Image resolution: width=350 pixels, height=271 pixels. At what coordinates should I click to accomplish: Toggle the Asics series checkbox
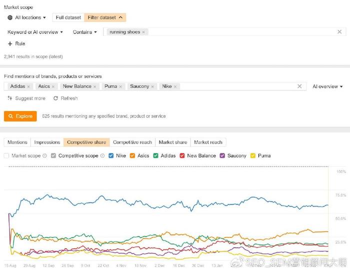[x=132, y=155]
